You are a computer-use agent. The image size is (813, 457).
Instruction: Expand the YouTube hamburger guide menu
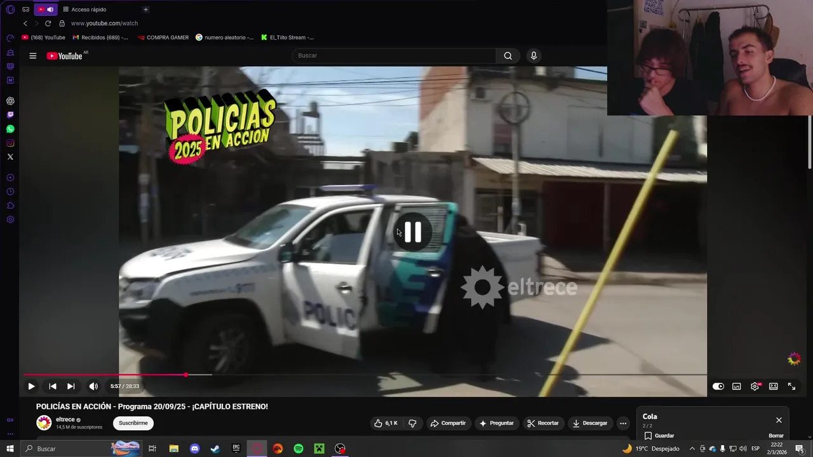[32, 56]
